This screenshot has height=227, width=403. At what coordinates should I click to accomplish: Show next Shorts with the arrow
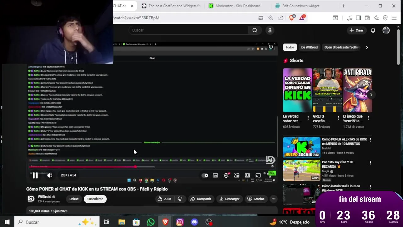[x=371, y=95]
